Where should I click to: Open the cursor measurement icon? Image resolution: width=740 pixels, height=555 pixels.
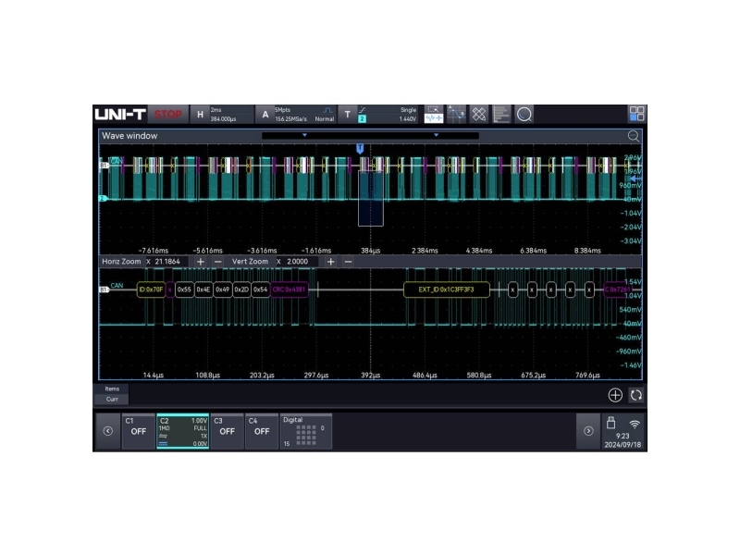456,114
